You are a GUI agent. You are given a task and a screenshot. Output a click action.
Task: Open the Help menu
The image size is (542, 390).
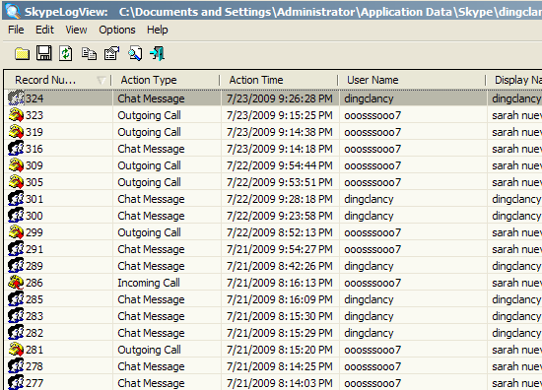158,30
